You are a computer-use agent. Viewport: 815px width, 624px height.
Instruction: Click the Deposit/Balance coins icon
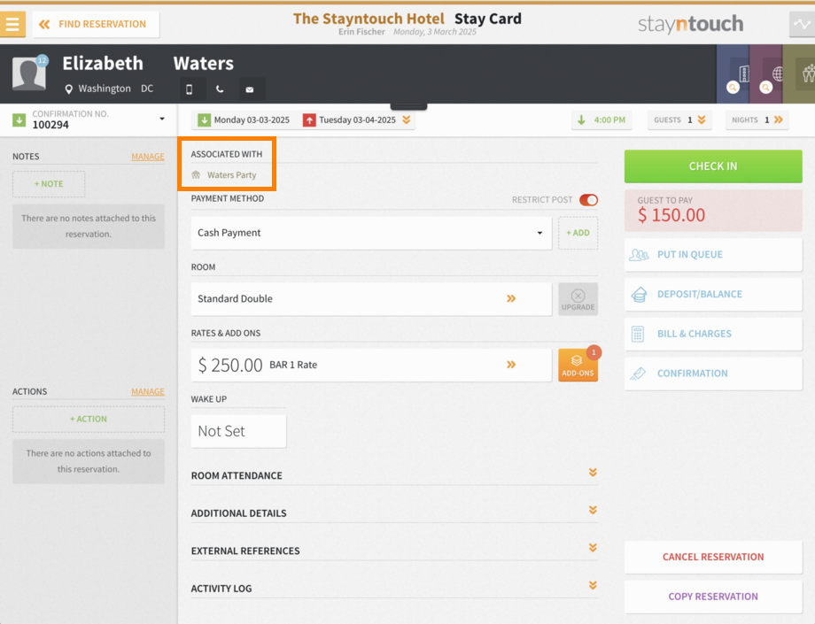click(x=639, y=295)
